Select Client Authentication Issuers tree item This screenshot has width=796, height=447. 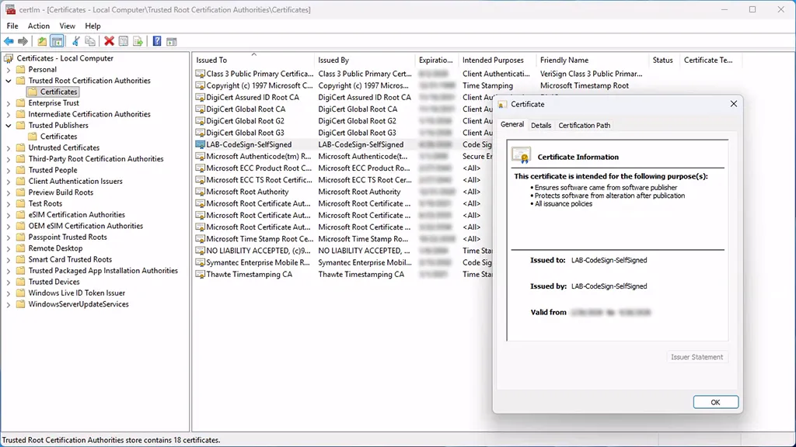coord(75,181)
